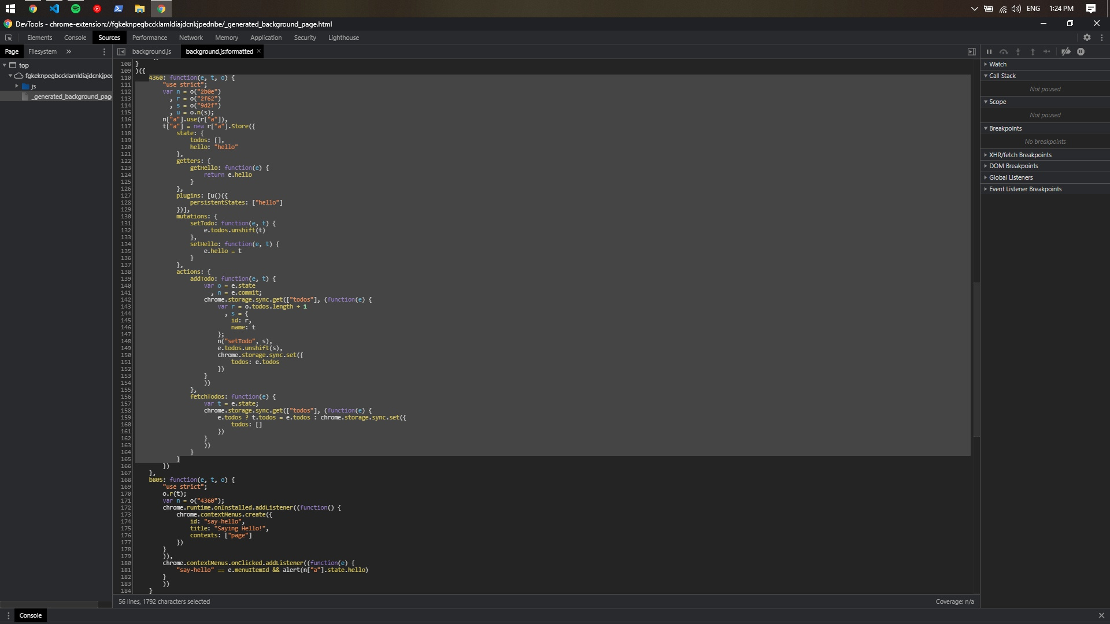The image size is (1110, 624).
Task: Select Page navigator tab
Action: click(x=12, y=51)
